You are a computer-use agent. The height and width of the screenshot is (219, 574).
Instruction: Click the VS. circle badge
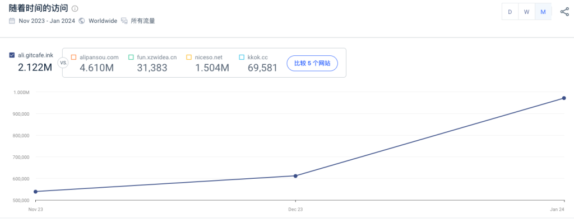[x=63, y=63]
